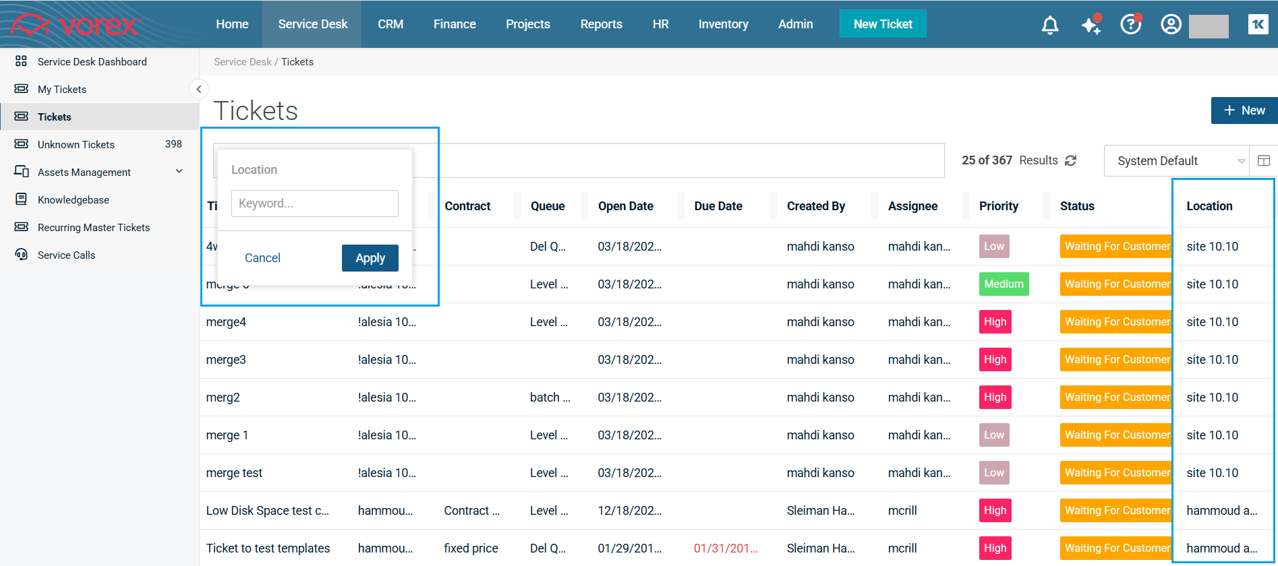Open the help question mark icon
Viewport: 1278px width, 566px height.
point(1130,25)
